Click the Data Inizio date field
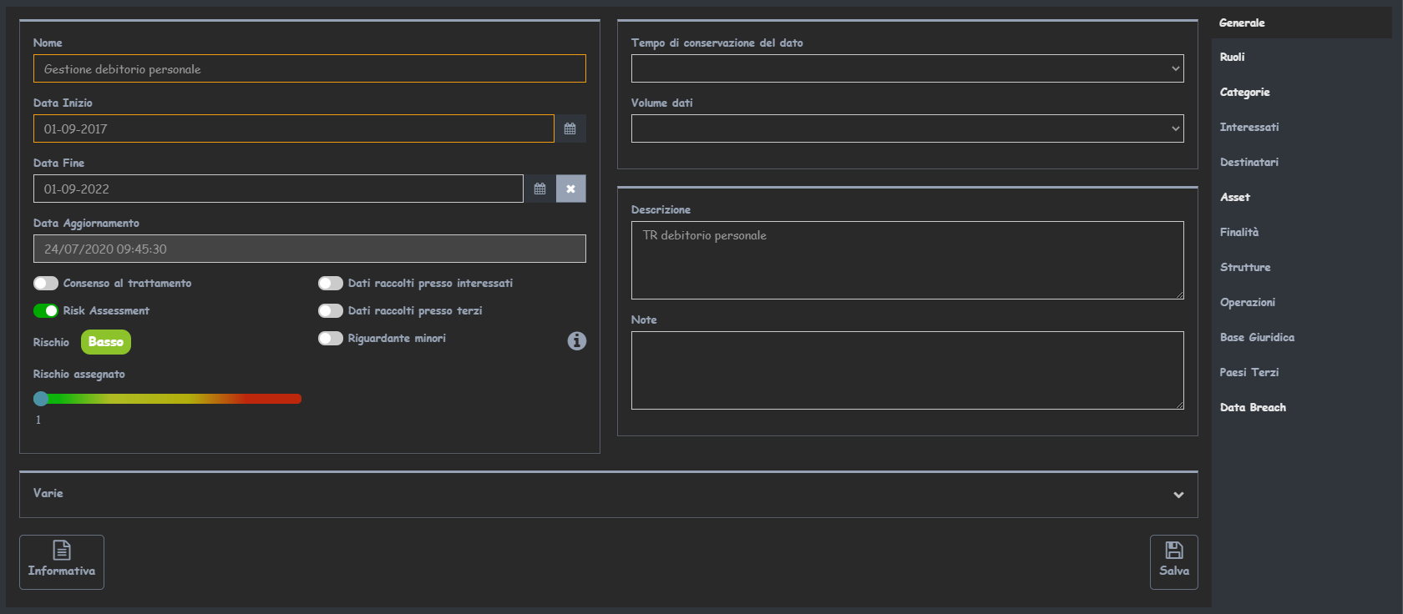The width and height of the screenshot is (1403, 614). 294,128
